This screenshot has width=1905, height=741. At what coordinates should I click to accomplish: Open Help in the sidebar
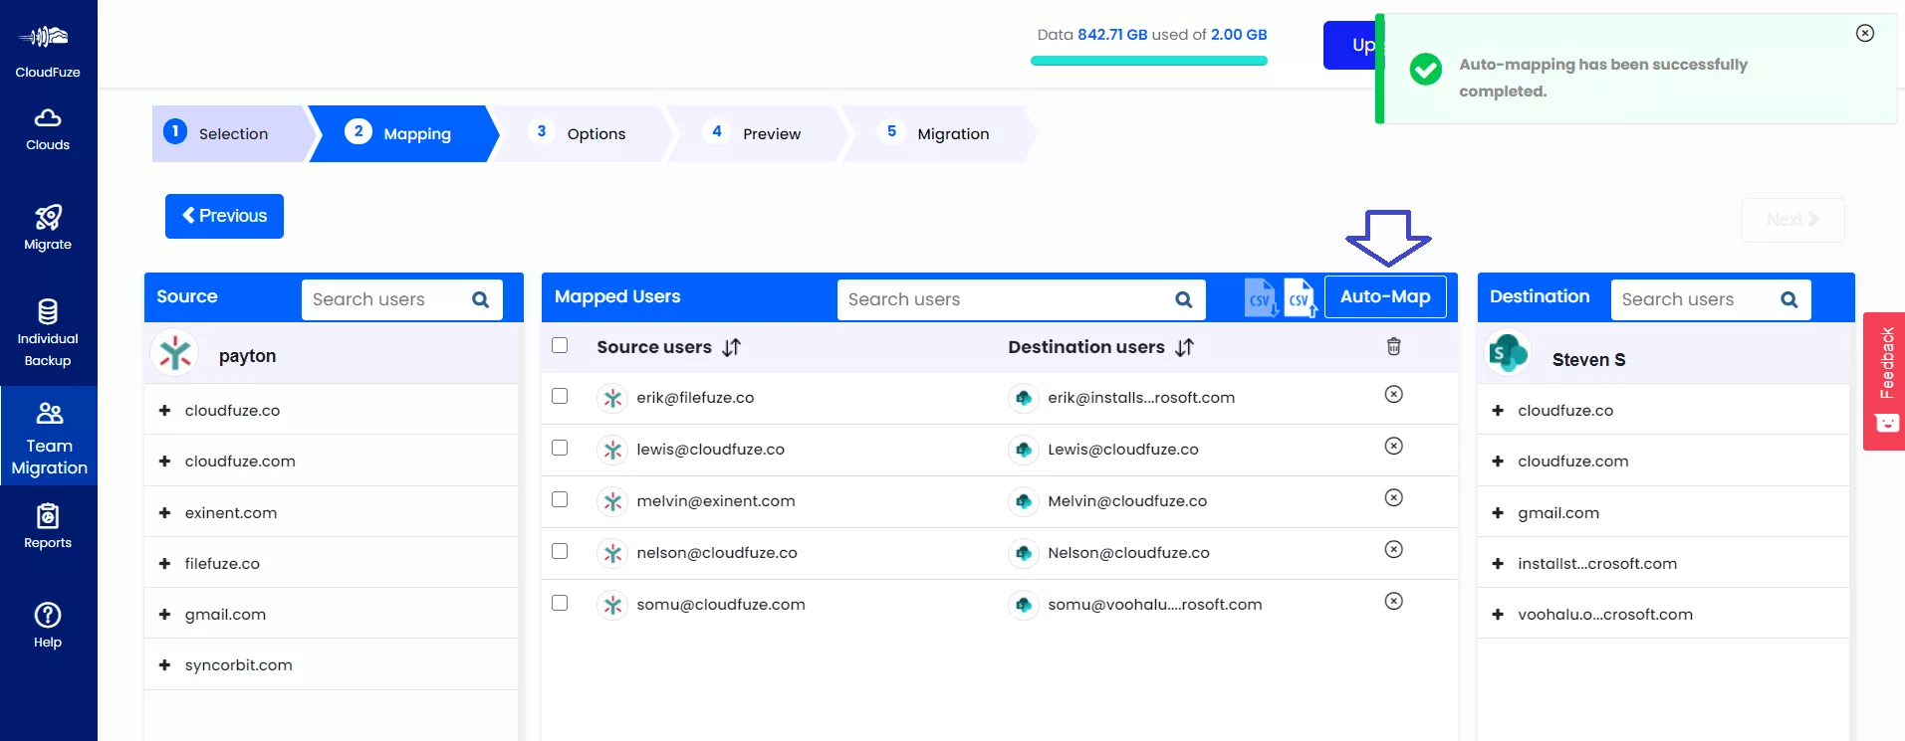click(48, 626)
